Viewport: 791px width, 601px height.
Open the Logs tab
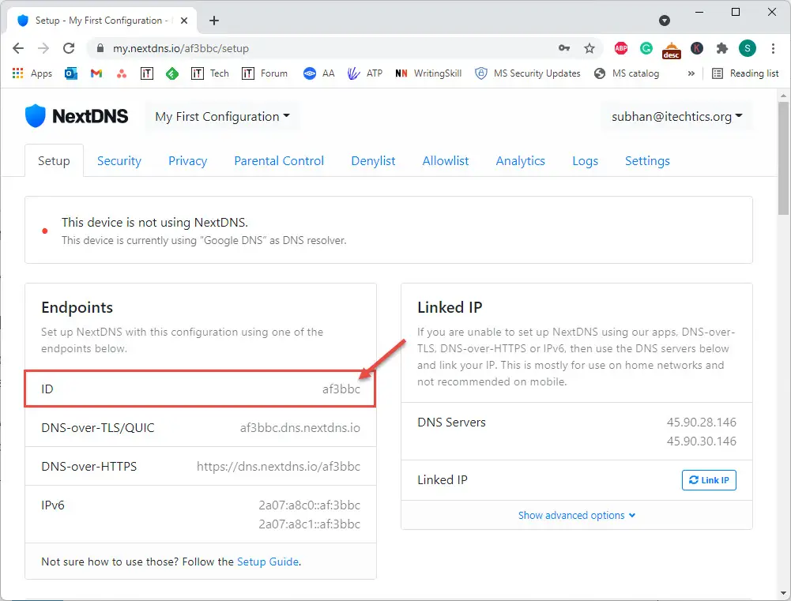click(x=586, y=161)
